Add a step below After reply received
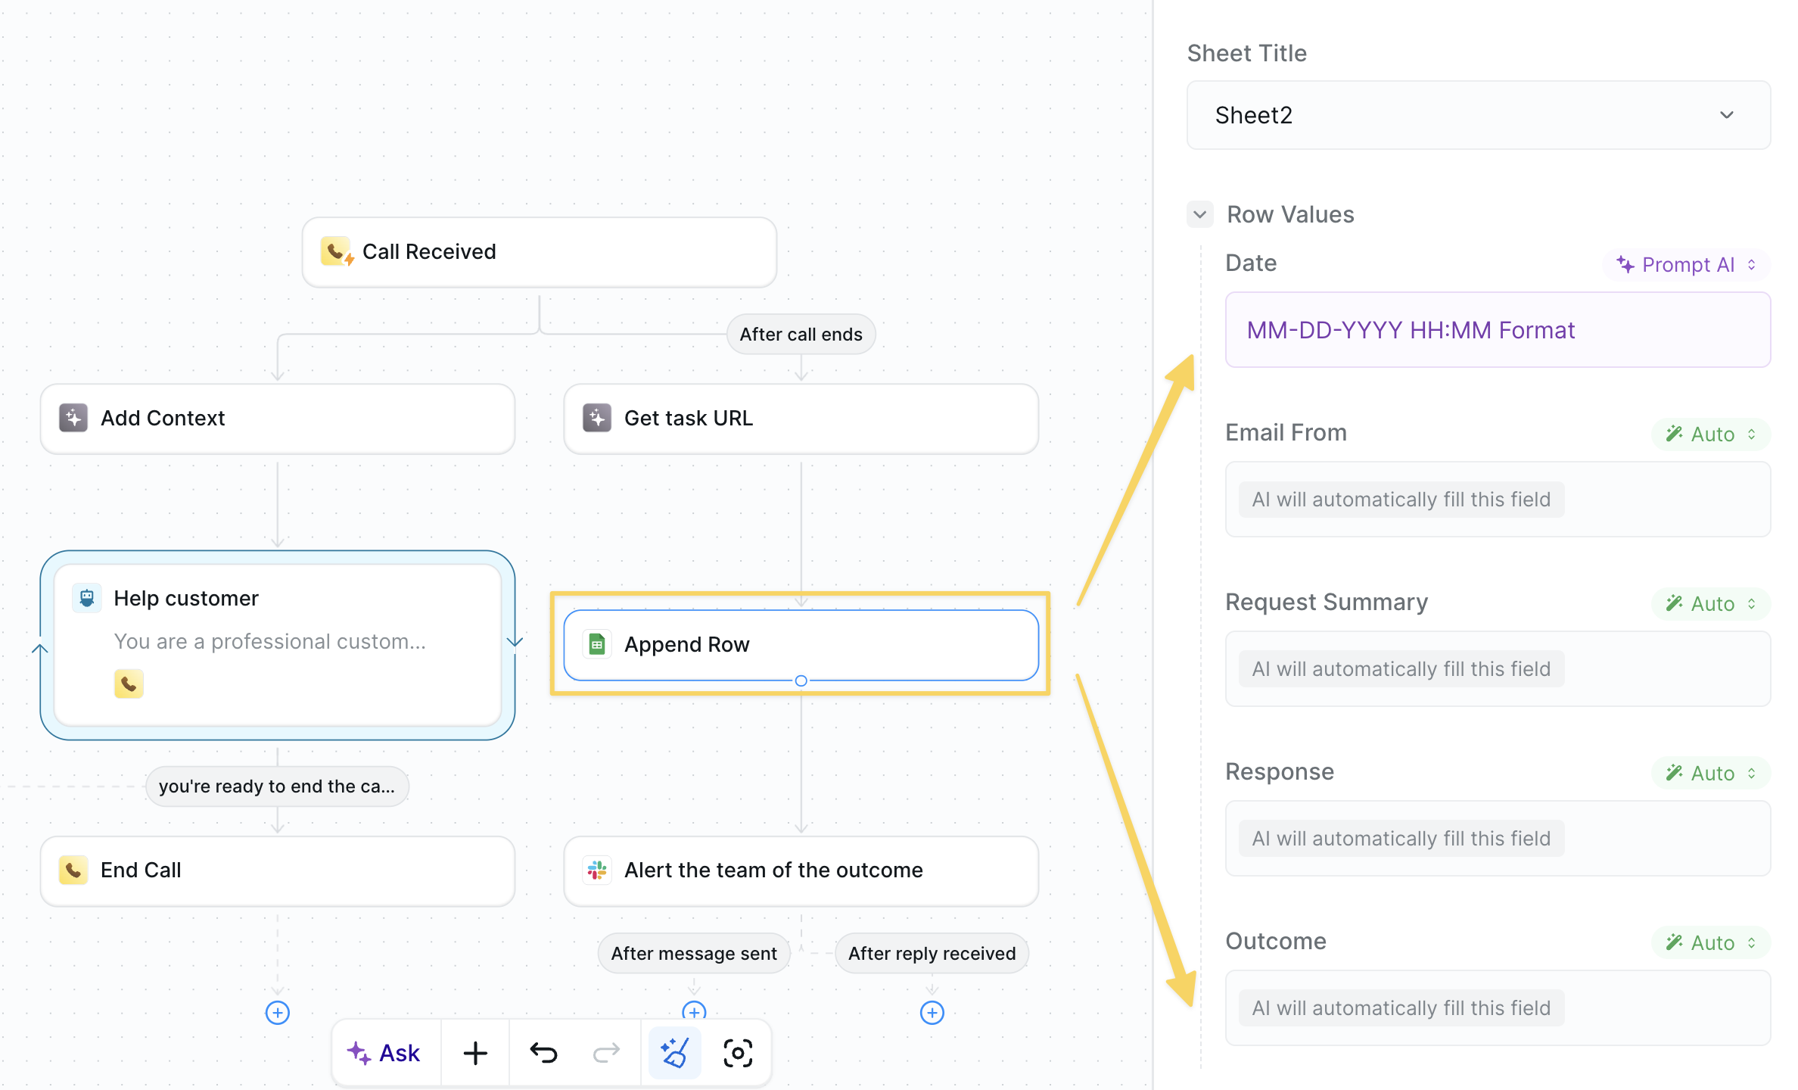The height and width of the screenshot is (1090, 1798). point(932,1013)
